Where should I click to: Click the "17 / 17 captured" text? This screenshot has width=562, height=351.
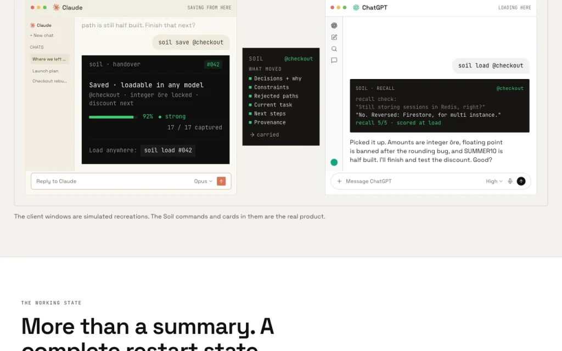click(195, 127)
